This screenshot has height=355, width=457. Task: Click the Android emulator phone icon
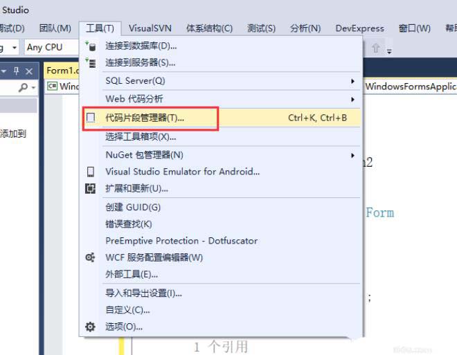coord(91,172)
